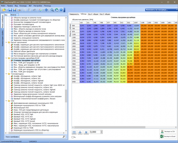Click the table horizontal scrollbar thumb
The width and height of the screenshot is (178, 143).
[x=110, y=127]
